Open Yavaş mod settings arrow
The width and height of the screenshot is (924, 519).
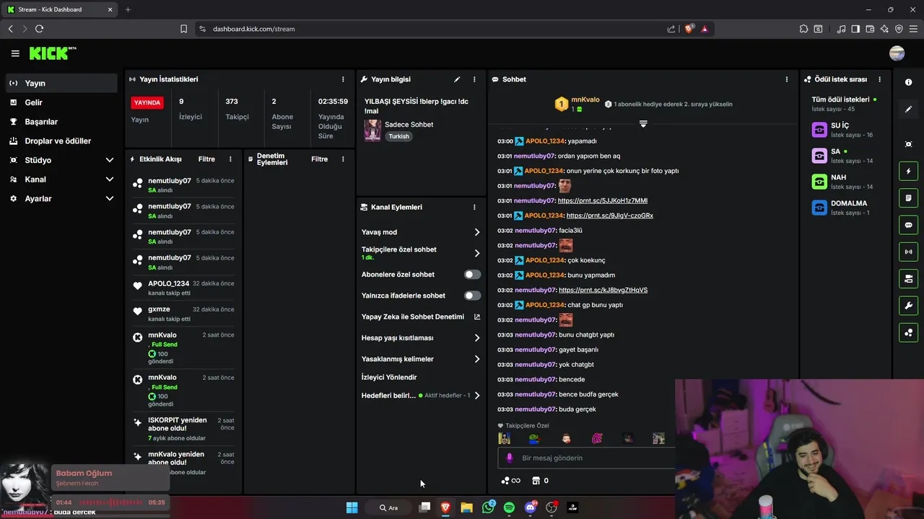click(x=477, y=232)
